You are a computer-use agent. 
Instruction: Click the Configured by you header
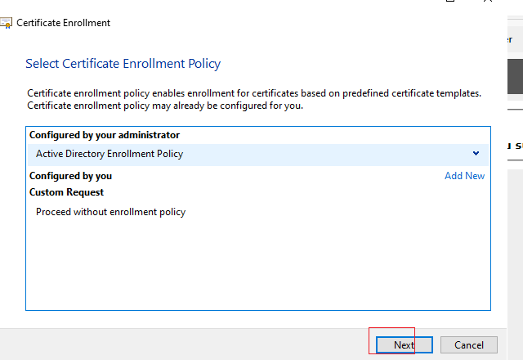point(70,176)
